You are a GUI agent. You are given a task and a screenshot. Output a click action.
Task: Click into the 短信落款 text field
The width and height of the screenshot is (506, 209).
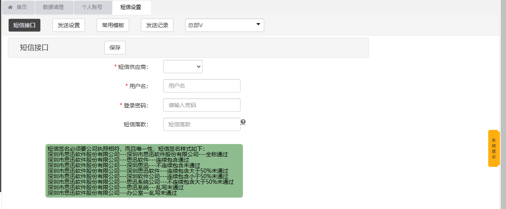click(x=201, y=124)
